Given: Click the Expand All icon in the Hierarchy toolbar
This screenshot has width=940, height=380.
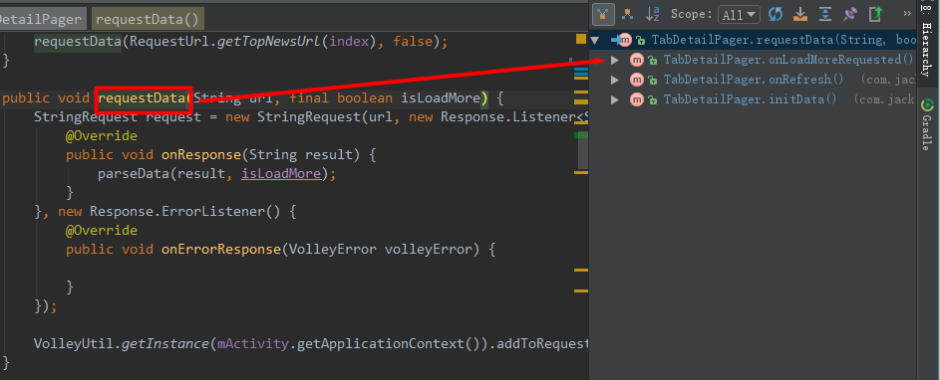Looking at the screenshot, I should 825,14.
